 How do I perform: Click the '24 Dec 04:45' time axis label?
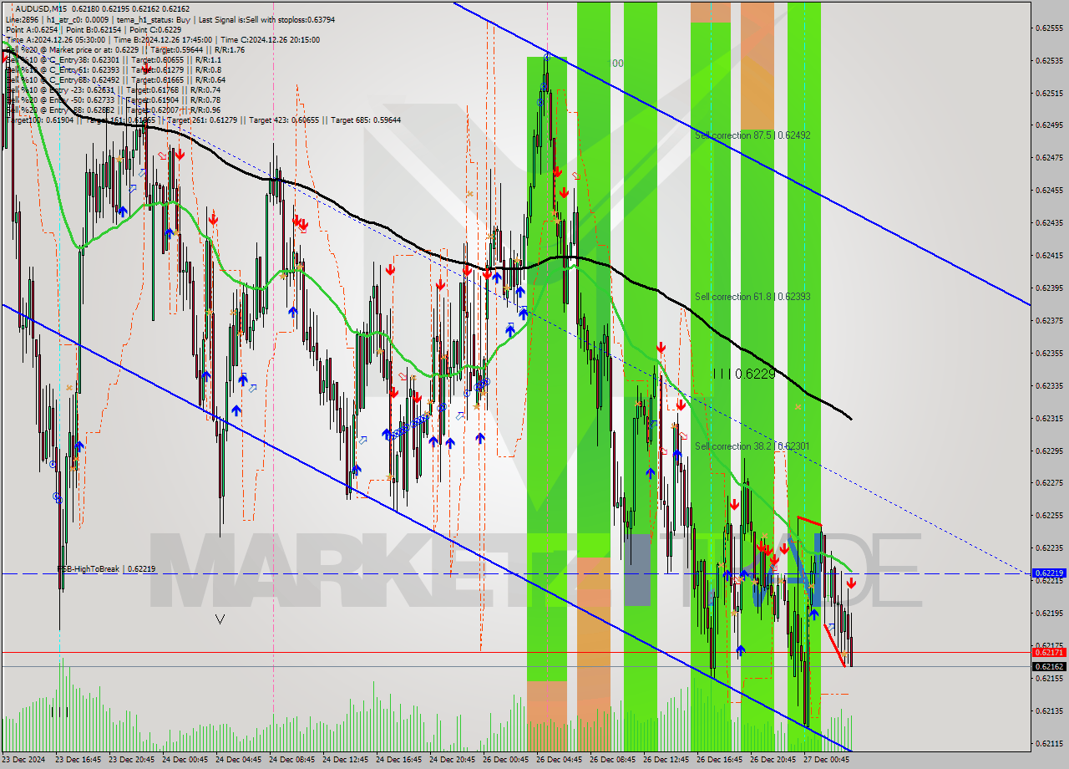[239, 760]
